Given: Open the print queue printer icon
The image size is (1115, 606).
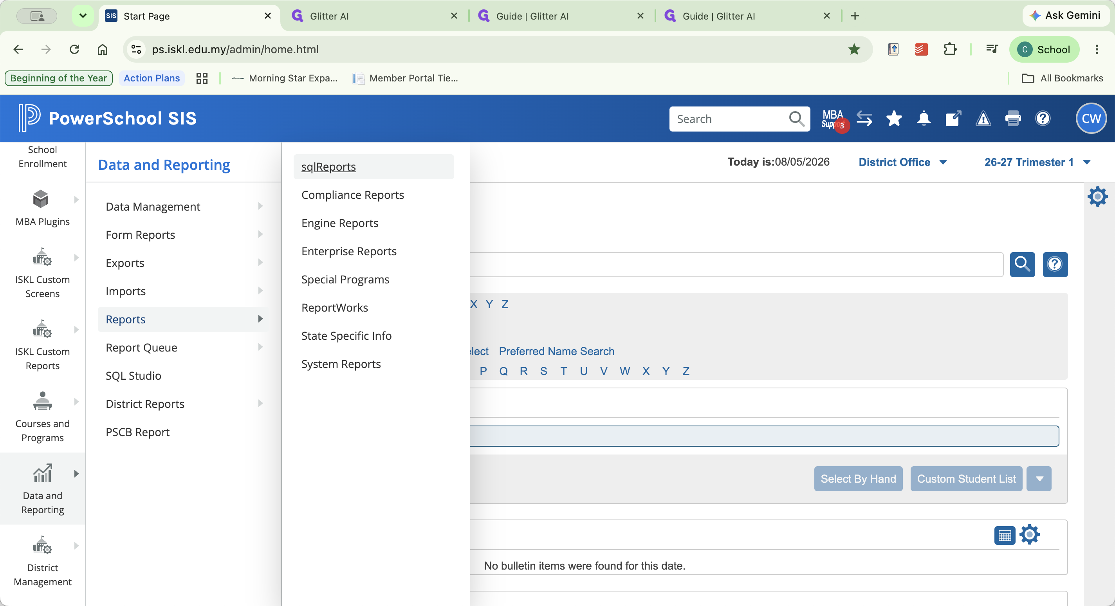Looking at the screenshot, I should [1013, 119].
